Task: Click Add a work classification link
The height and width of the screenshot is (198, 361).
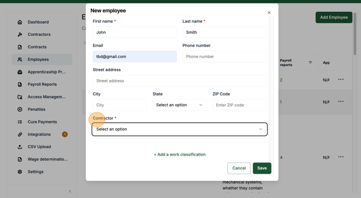Action: tap(179, 155)
